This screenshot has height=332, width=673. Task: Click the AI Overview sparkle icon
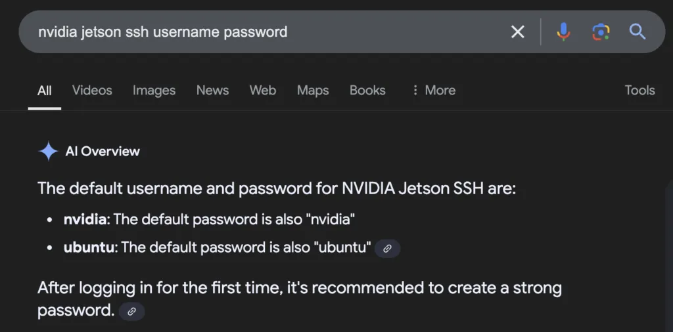pyautogui.click(x=48, y=151)
